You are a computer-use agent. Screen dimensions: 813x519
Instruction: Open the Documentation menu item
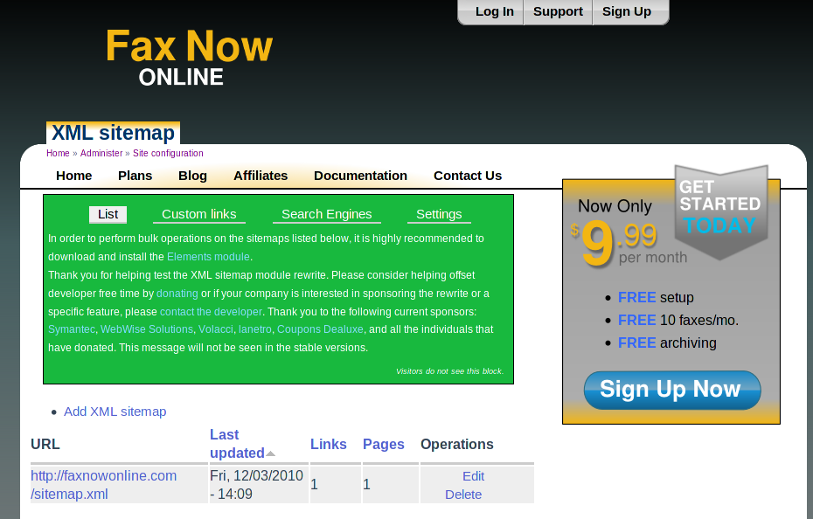click(x=360, y=176)
